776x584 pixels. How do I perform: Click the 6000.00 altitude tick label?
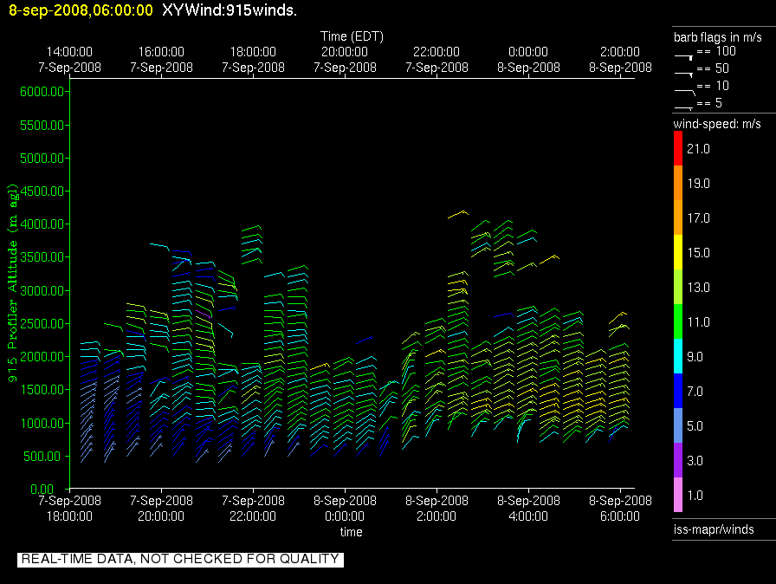point(42,92)
